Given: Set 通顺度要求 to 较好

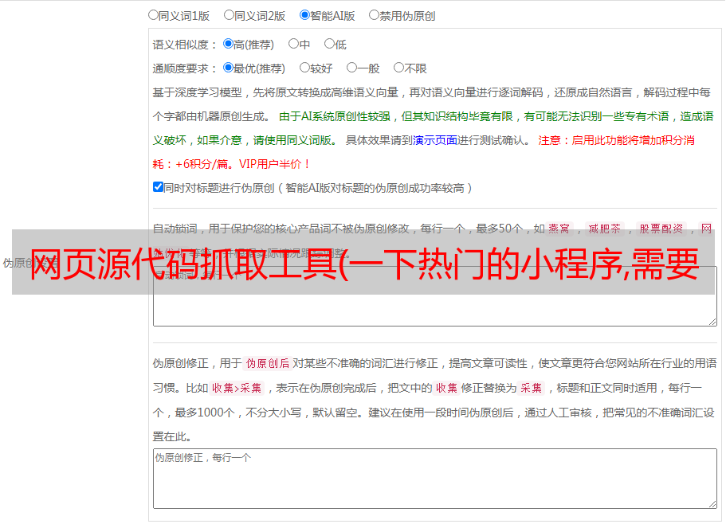Looking at the screenshot, I should [304, 68].
